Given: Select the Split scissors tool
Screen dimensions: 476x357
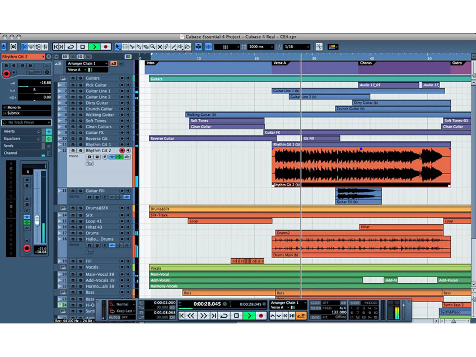Looking at the screenshot, I should 132,46.
